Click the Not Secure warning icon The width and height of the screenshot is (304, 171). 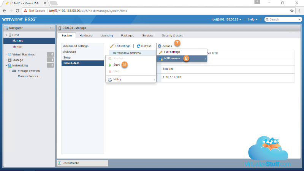[x=25, y=11]
